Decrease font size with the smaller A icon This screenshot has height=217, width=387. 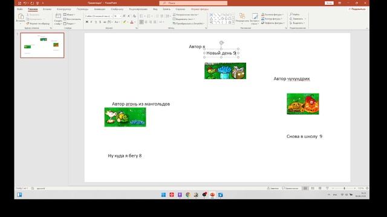click(129, 16)
